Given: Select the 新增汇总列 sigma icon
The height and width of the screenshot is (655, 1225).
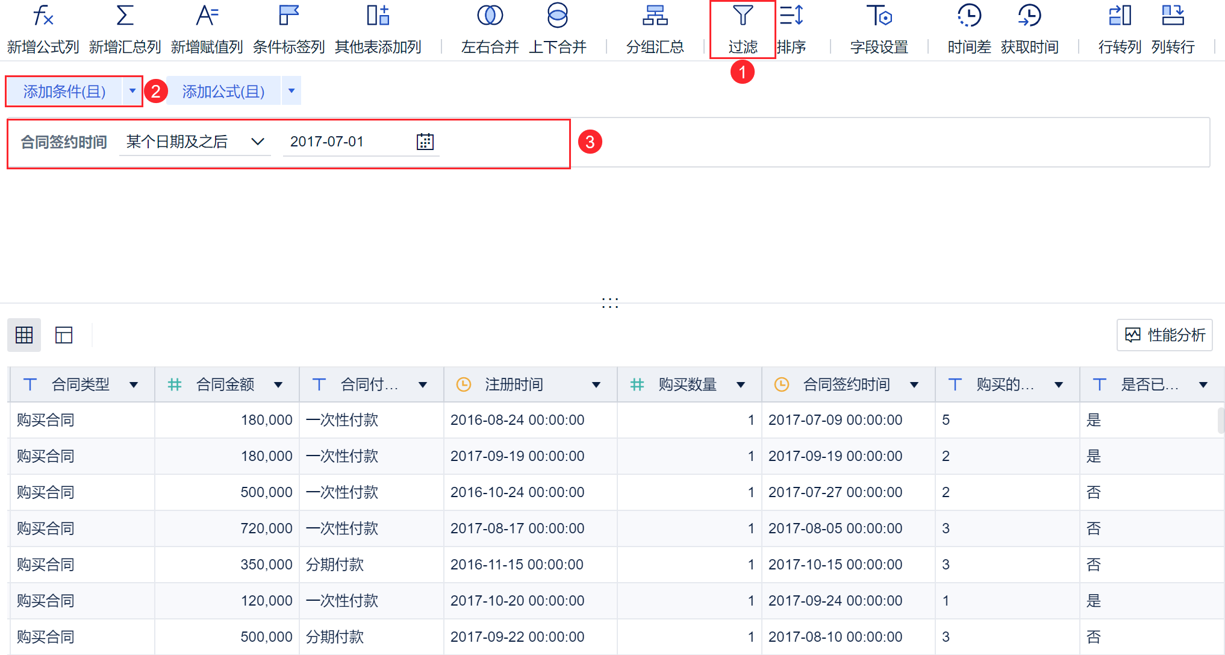Looking at the screenshot, I should tap(125, 16).
